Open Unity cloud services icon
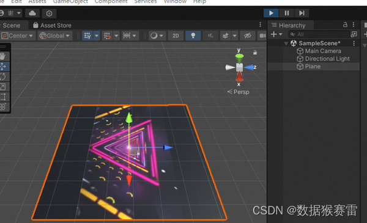Screen dimensions: 367x223 coord(32,13)
